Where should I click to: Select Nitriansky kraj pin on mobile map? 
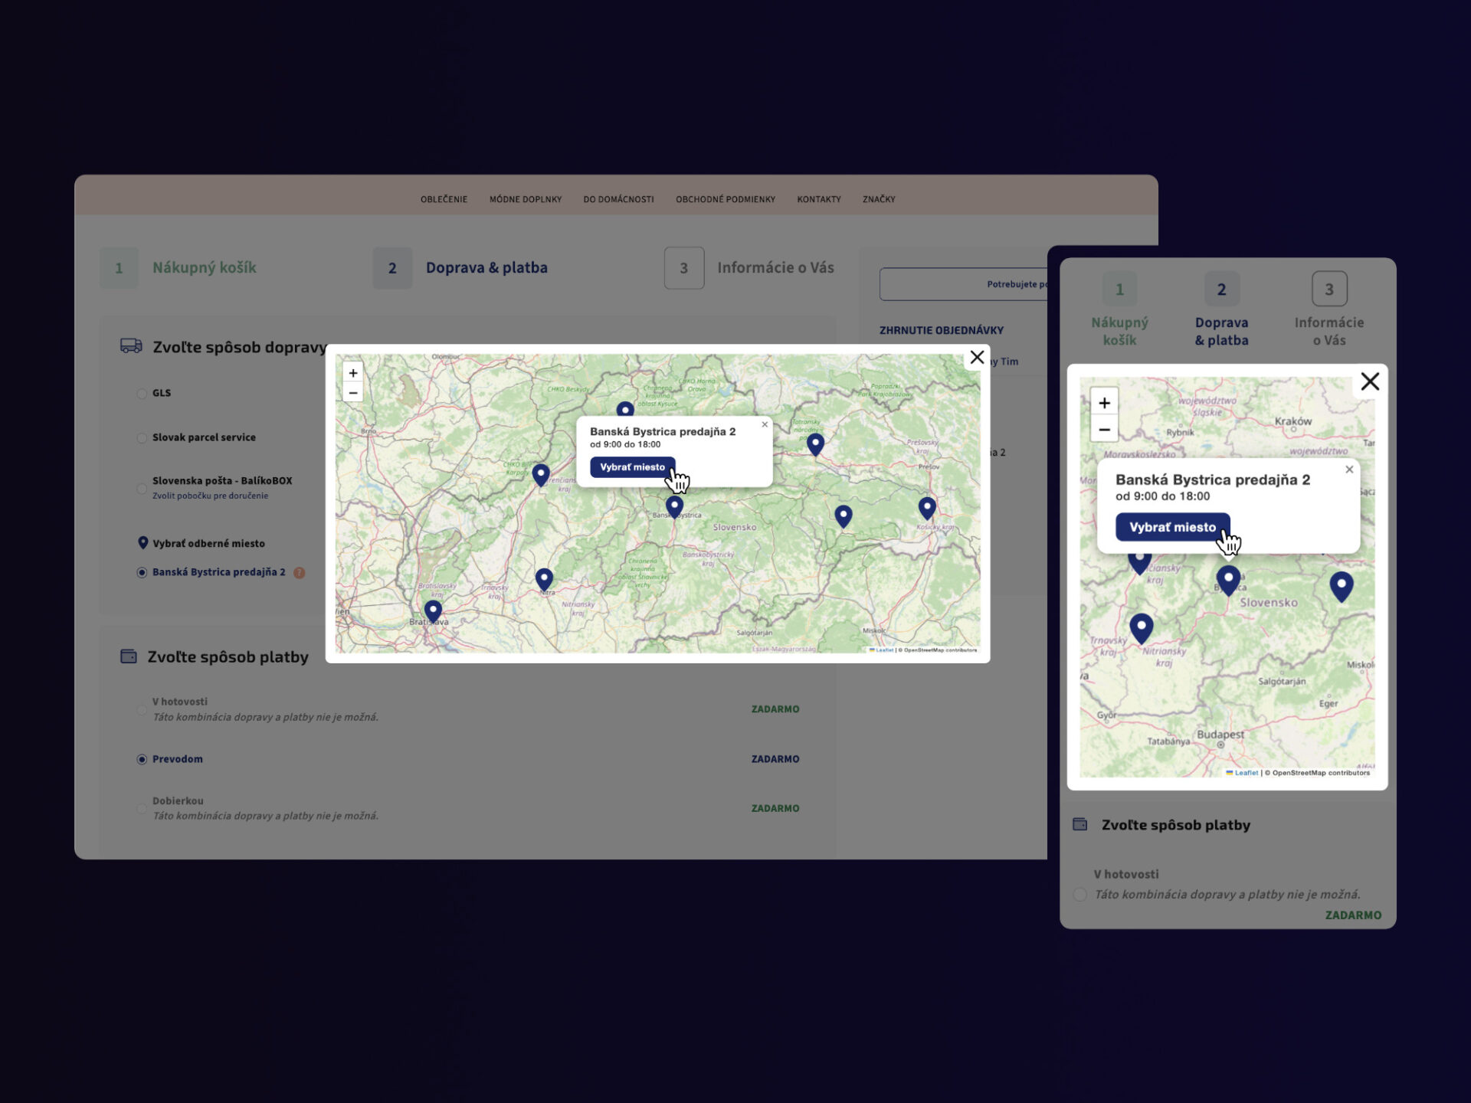[1142, 628]
